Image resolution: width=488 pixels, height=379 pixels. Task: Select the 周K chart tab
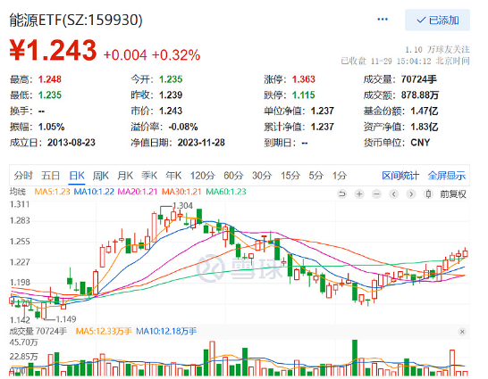pos(100,176)
